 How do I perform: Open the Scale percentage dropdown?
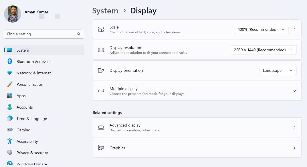click(261, 29)
